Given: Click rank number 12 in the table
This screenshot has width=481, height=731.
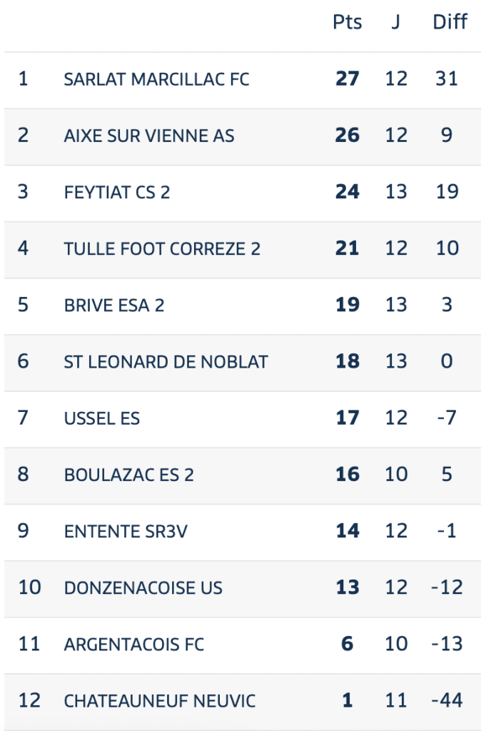Looking at the screenshot, I should [29, 701].
